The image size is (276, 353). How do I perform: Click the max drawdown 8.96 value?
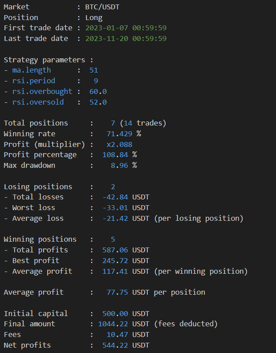(x=119, y=166)
